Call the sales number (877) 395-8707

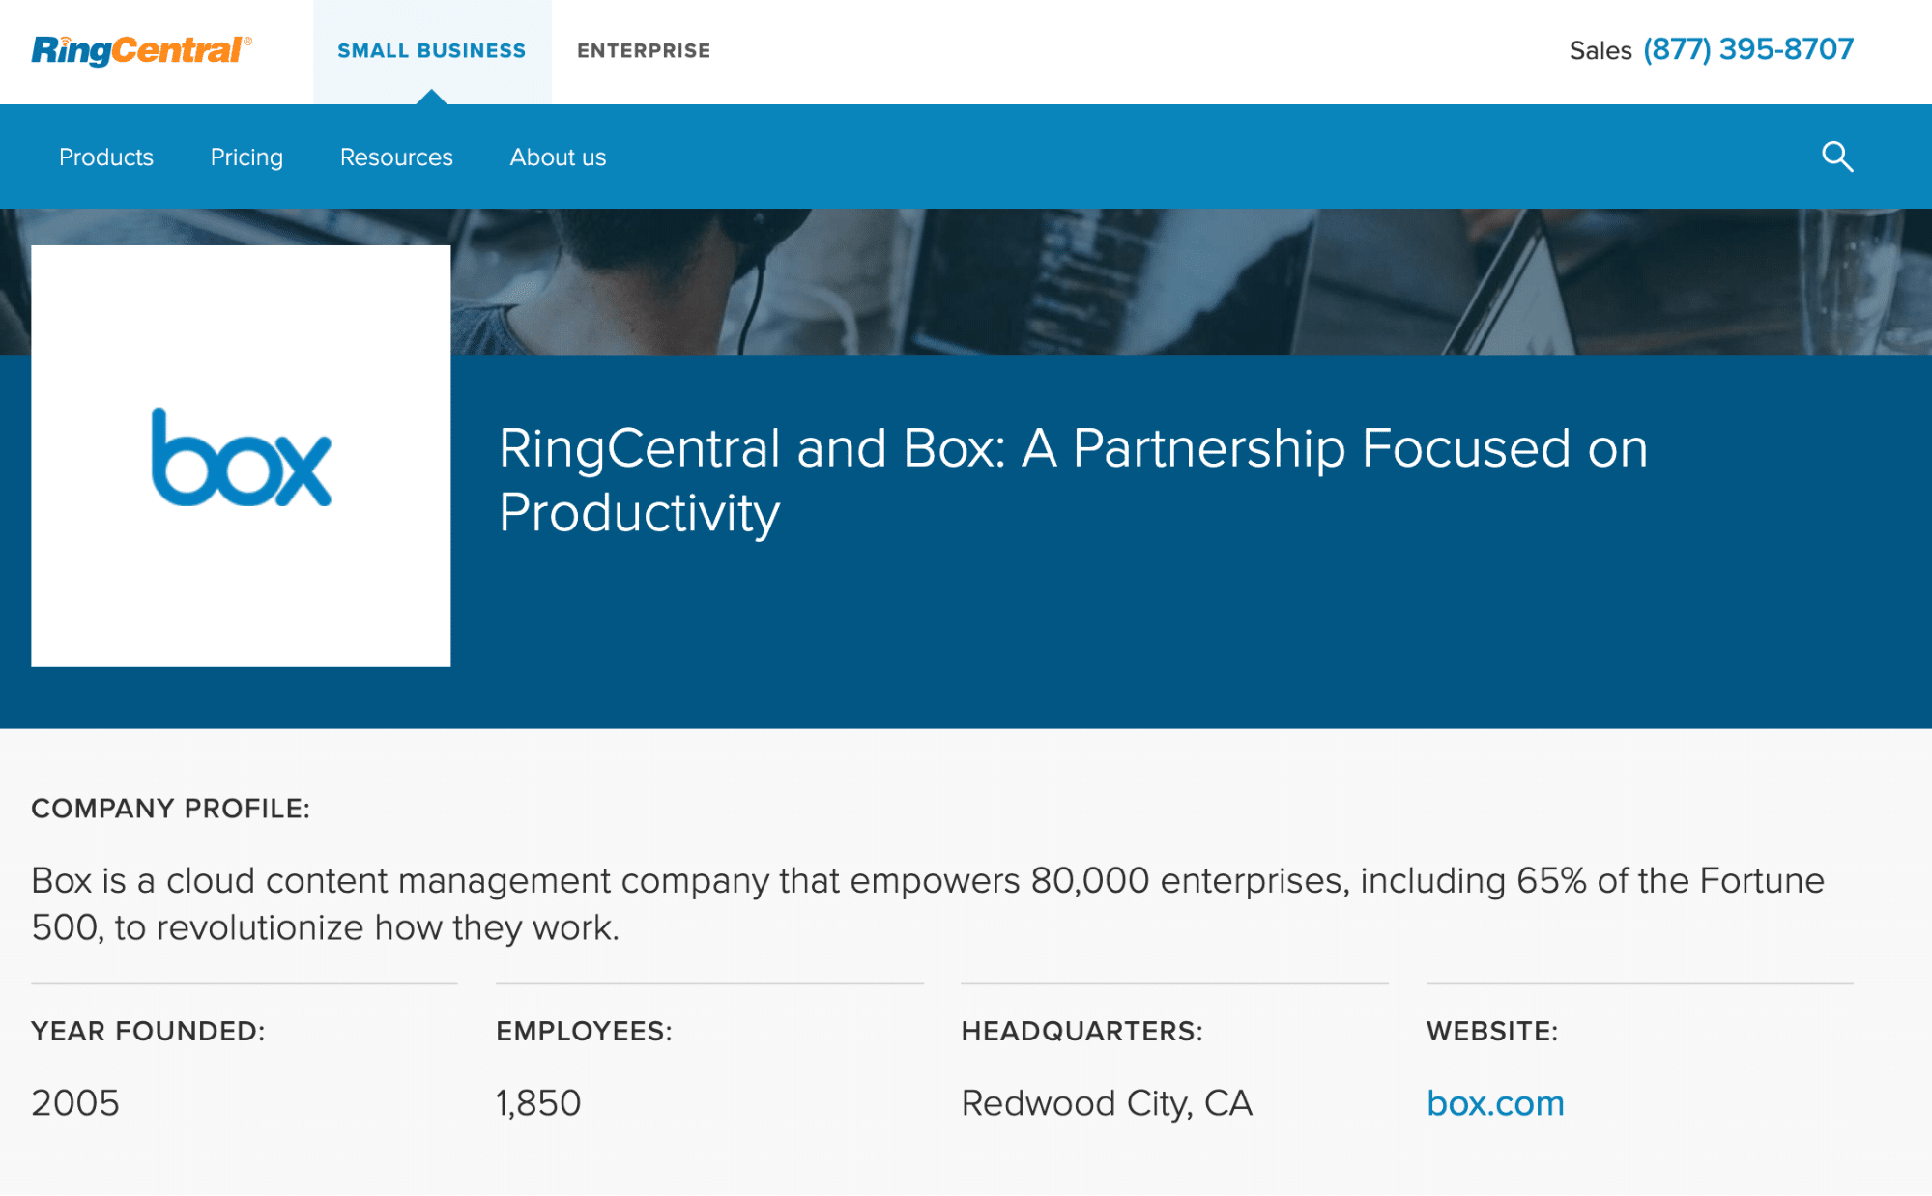pos(1748,49)
